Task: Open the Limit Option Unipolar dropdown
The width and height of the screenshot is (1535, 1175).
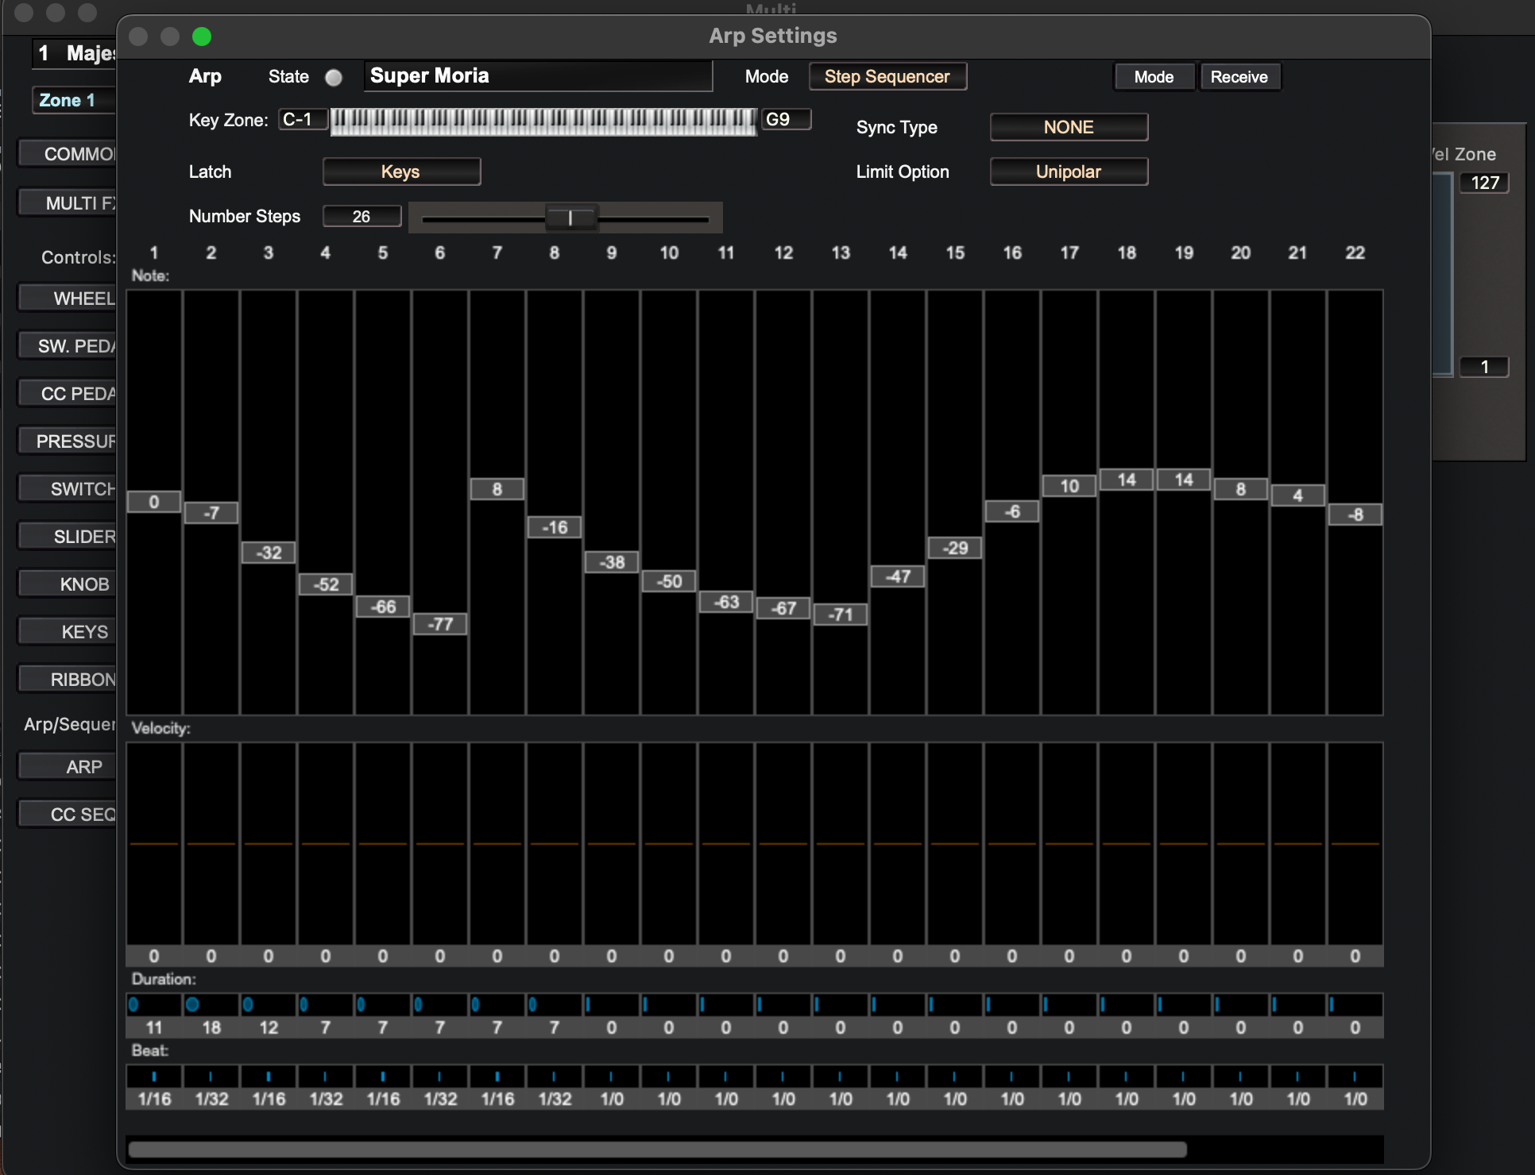Action: [1068, 171]
